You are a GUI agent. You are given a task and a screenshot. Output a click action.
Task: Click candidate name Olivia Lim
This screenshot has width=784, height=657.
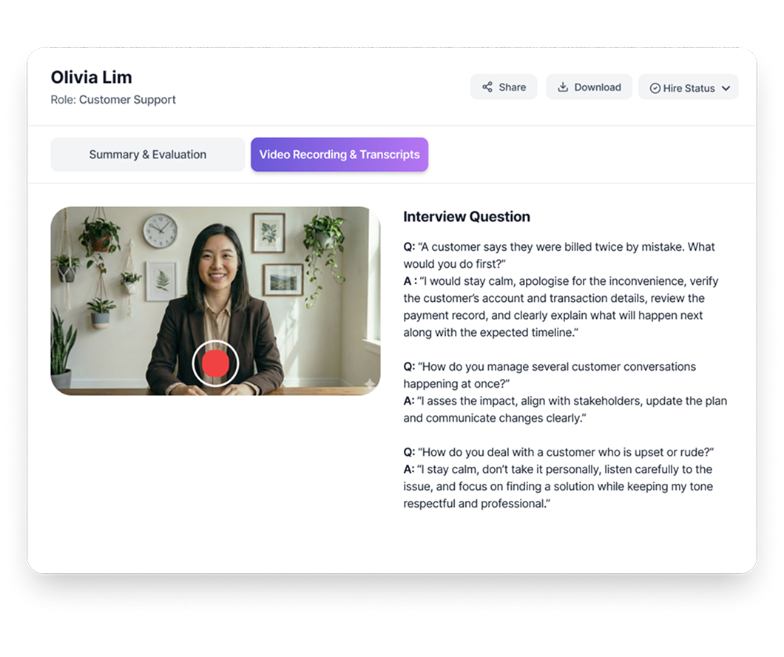pyautogui.click(x=92, y=77)
